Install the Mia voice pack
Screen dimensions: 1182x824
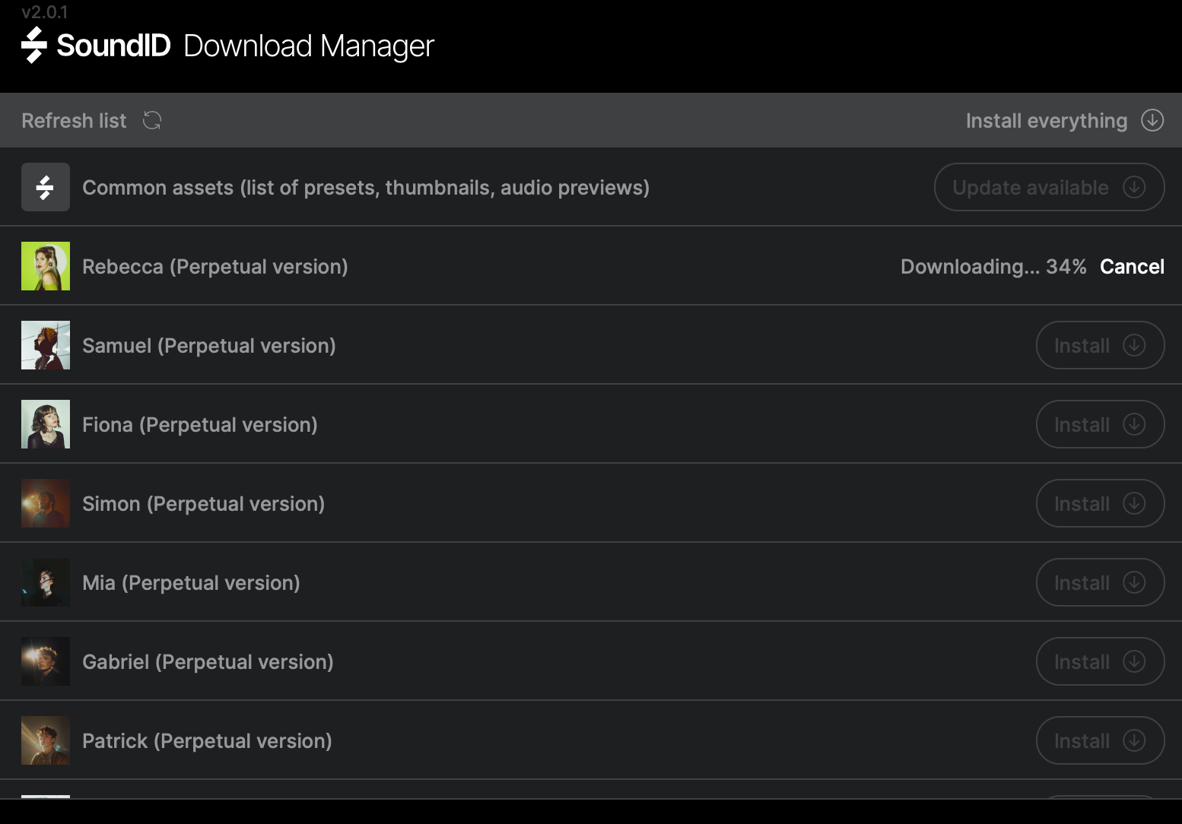[x=1099, y=582]
